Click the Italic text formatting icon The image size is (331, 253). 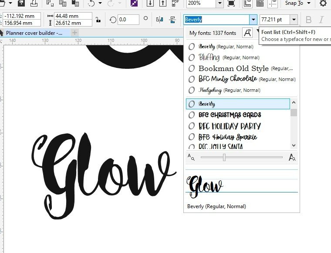click(321, 20)
